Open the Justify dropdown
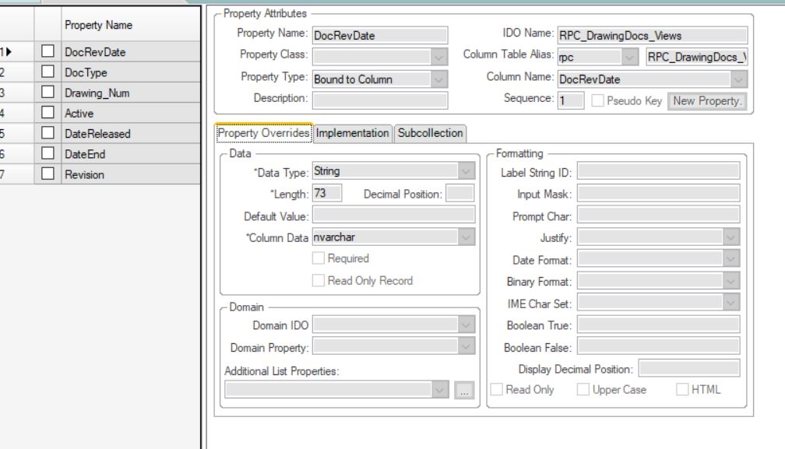Viewport: 785px width, 449px height. click(x=731, y=237)
